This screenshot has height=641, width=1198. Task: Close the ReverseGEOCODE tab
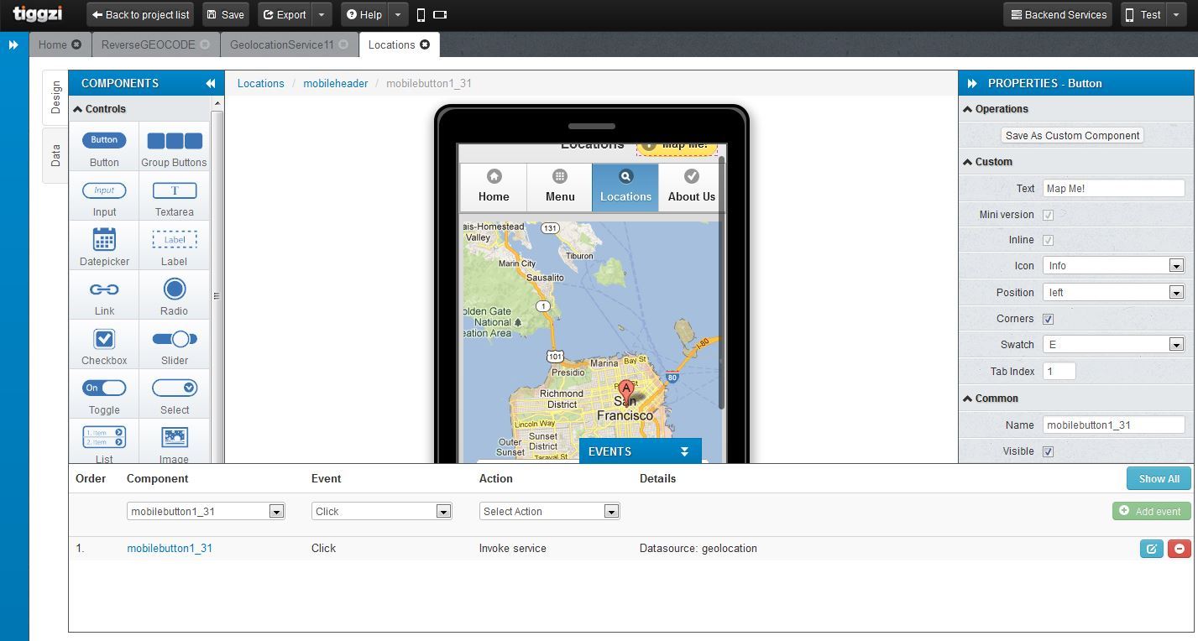click(x=205, y=44)
